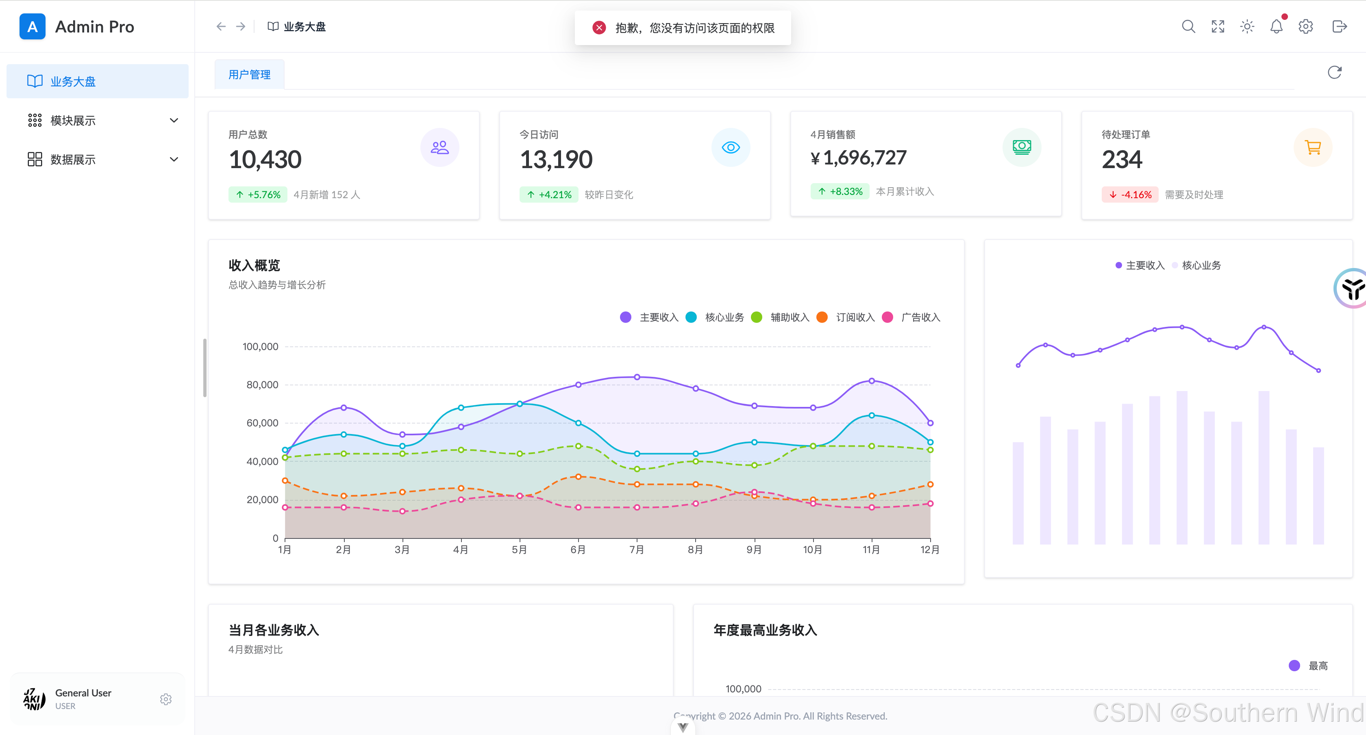Enter fullscreen mode with expand icon
This screenshot has height=735, width=1366.
click(1218, 26)
